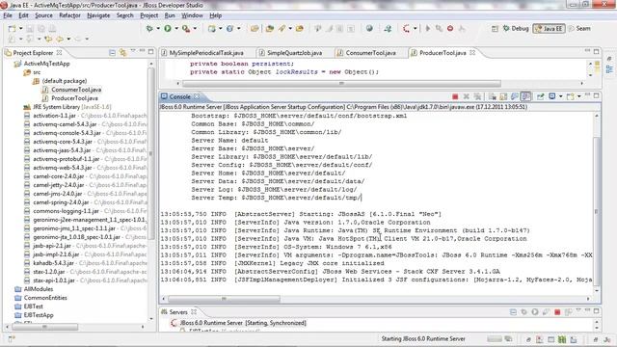The image size is (617, 347).
Task: Stop the server in Servers view
Action: tap(557, 312)
